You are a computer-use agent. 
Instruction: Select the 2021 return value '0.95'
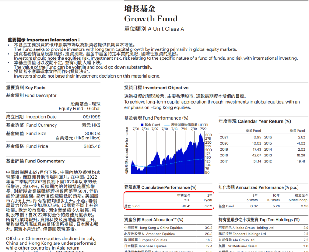coord(257,137)
